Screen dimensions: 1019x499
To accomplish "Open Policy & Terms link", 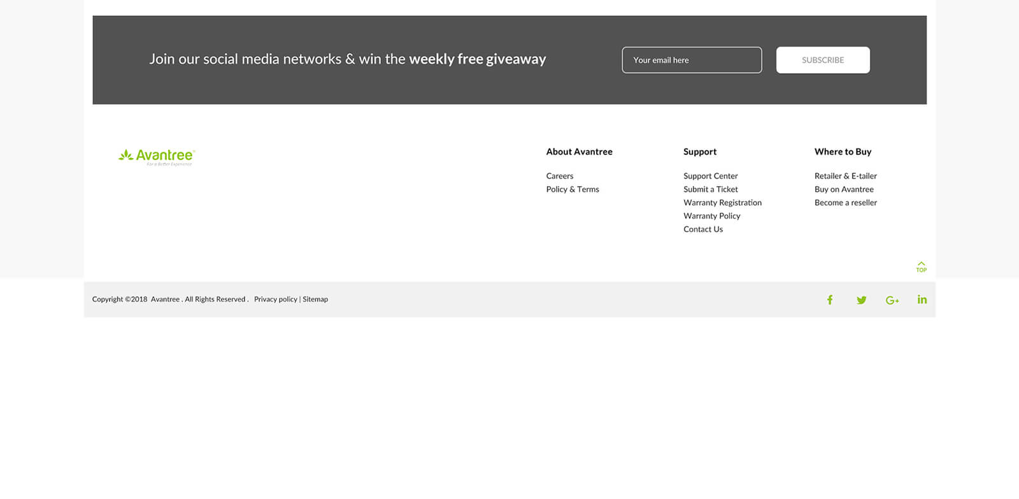I will tap(573, 189).
